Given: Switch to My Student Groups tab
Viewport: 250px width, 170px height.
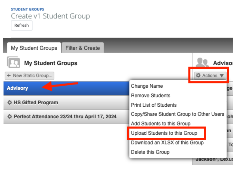Looking at the screenshot, I should coord(34,48).
